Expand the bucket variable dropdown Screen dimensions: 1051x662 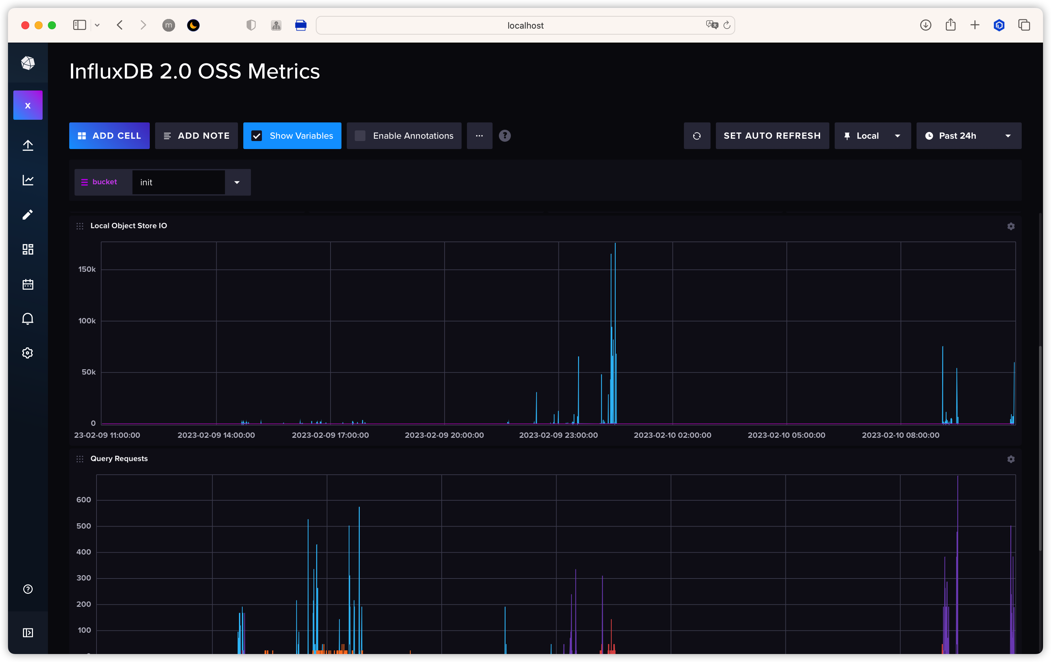coord(237,182)
